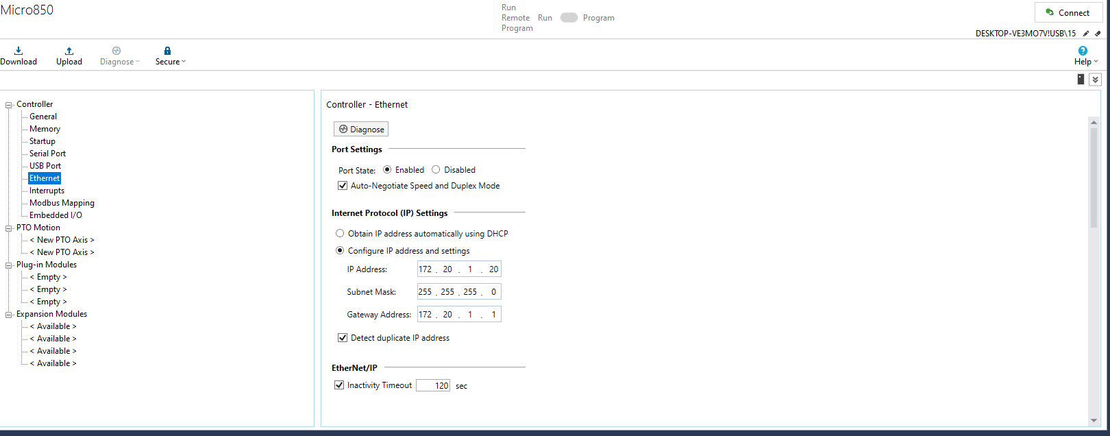The width and height of the screenshot is (1110, 436).
Task: Select Configure IP address and settings option
Action: [340, 250]
